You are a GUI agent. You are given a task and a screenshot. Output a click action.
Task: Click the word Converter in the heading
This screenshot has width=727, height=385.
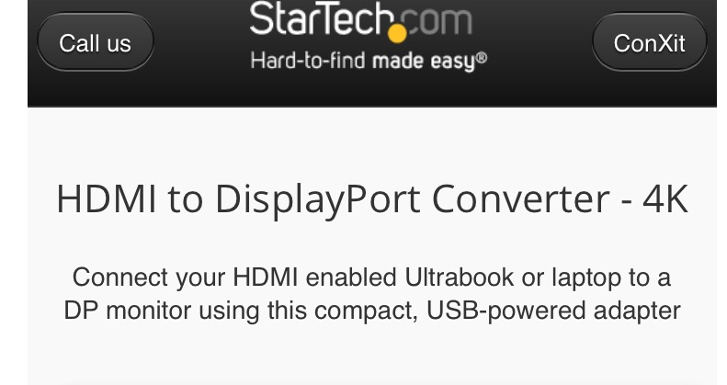click(x=521, y=198)
